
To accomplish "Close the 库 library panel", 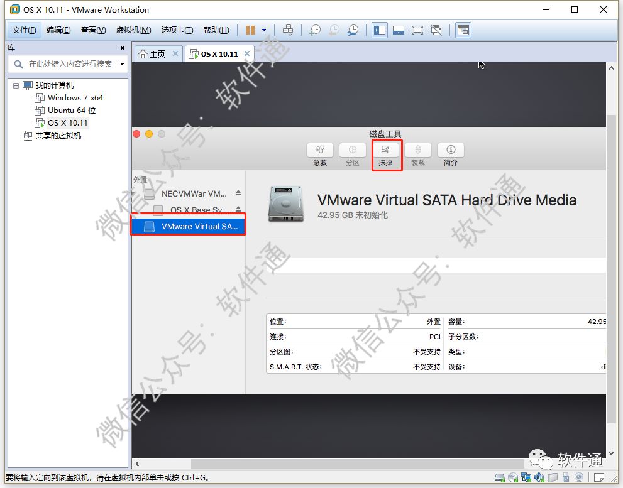I will click(123, 48).
